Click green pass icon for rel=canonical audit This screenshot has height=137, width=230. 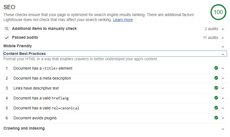tap(216, 108)
